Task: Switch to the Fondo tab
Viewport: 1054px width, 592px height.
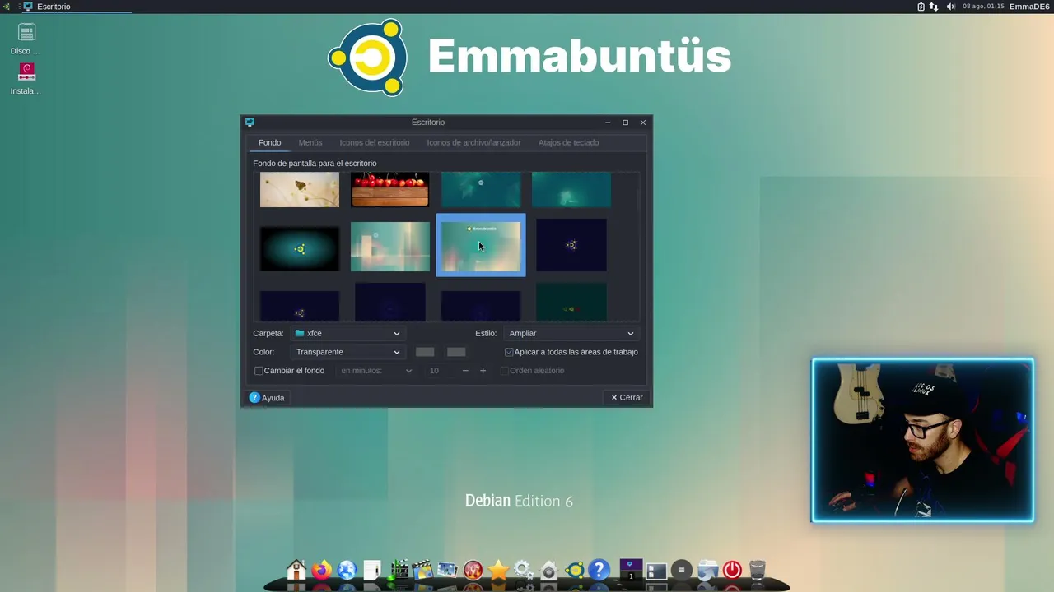Action: 269,142
